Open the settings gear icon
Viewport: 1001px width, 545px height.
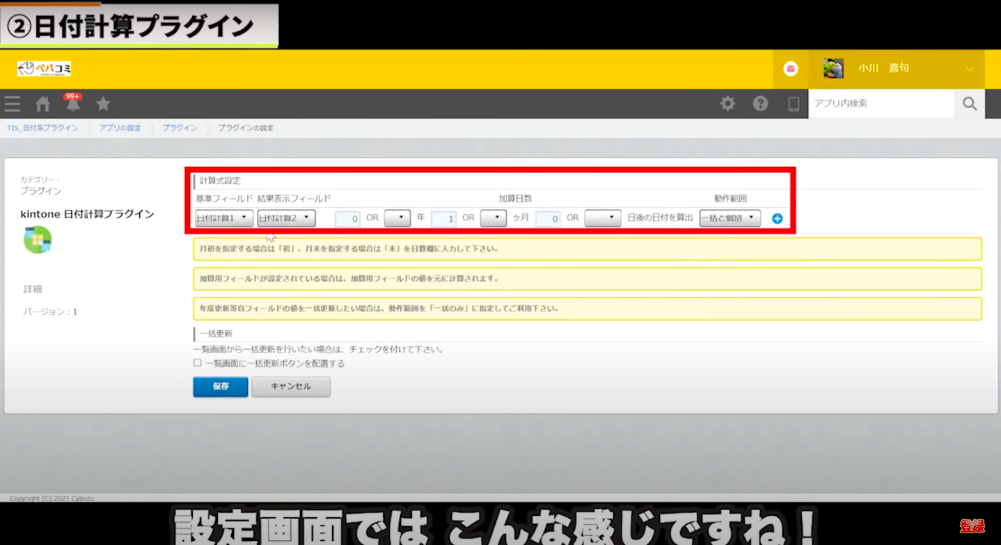pos(727,104)
